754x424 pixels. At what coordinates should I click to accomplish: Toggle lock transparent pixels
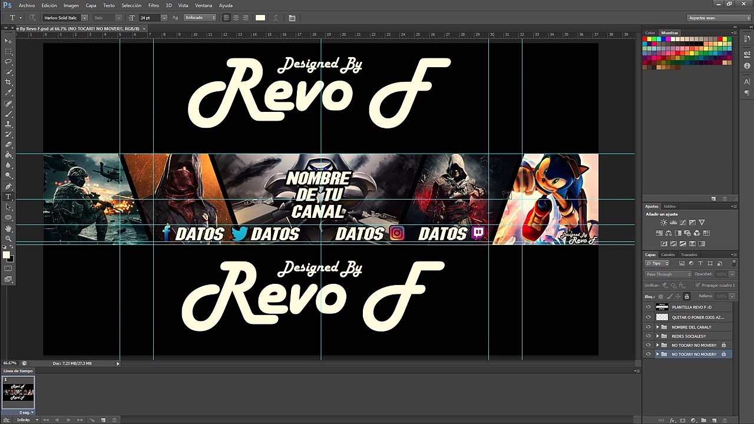[661, 296]
